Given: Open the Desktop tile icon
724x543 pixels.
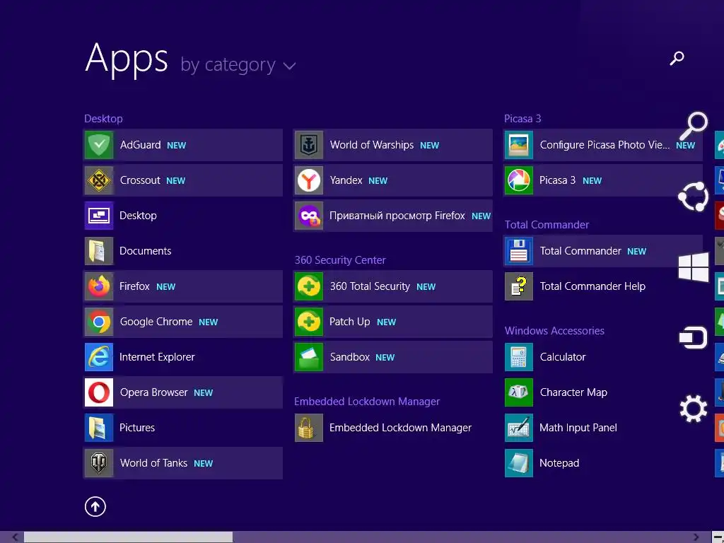Looking at the screenshot, I should (99, 216).
